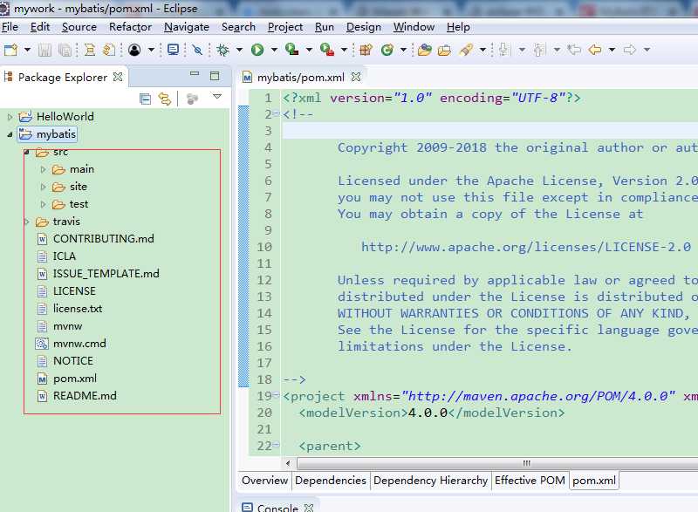Screen dimensions: 698x512
Task: Open the External Tools dropdown arrow
Action: [x=344, y=50]
